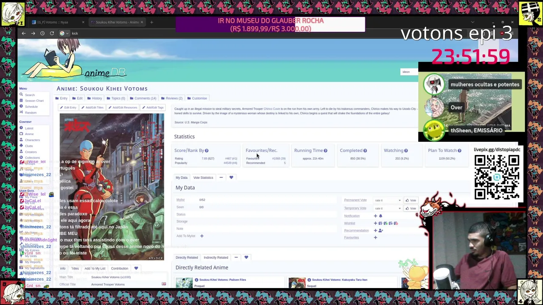543x305 pixels.
Task: Switch to the History tab
Action: click(94, 98)
